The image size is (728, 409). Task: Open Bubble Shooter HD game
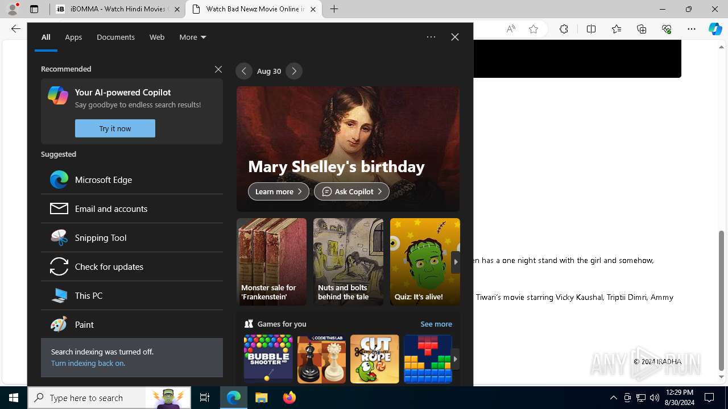tap(268, 359)
